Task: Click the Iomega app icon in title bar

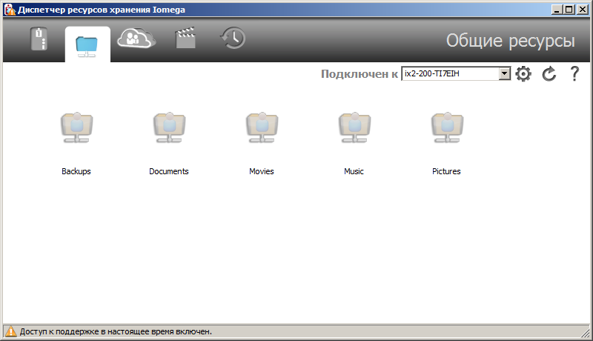Action: click(x=10, y=10)
